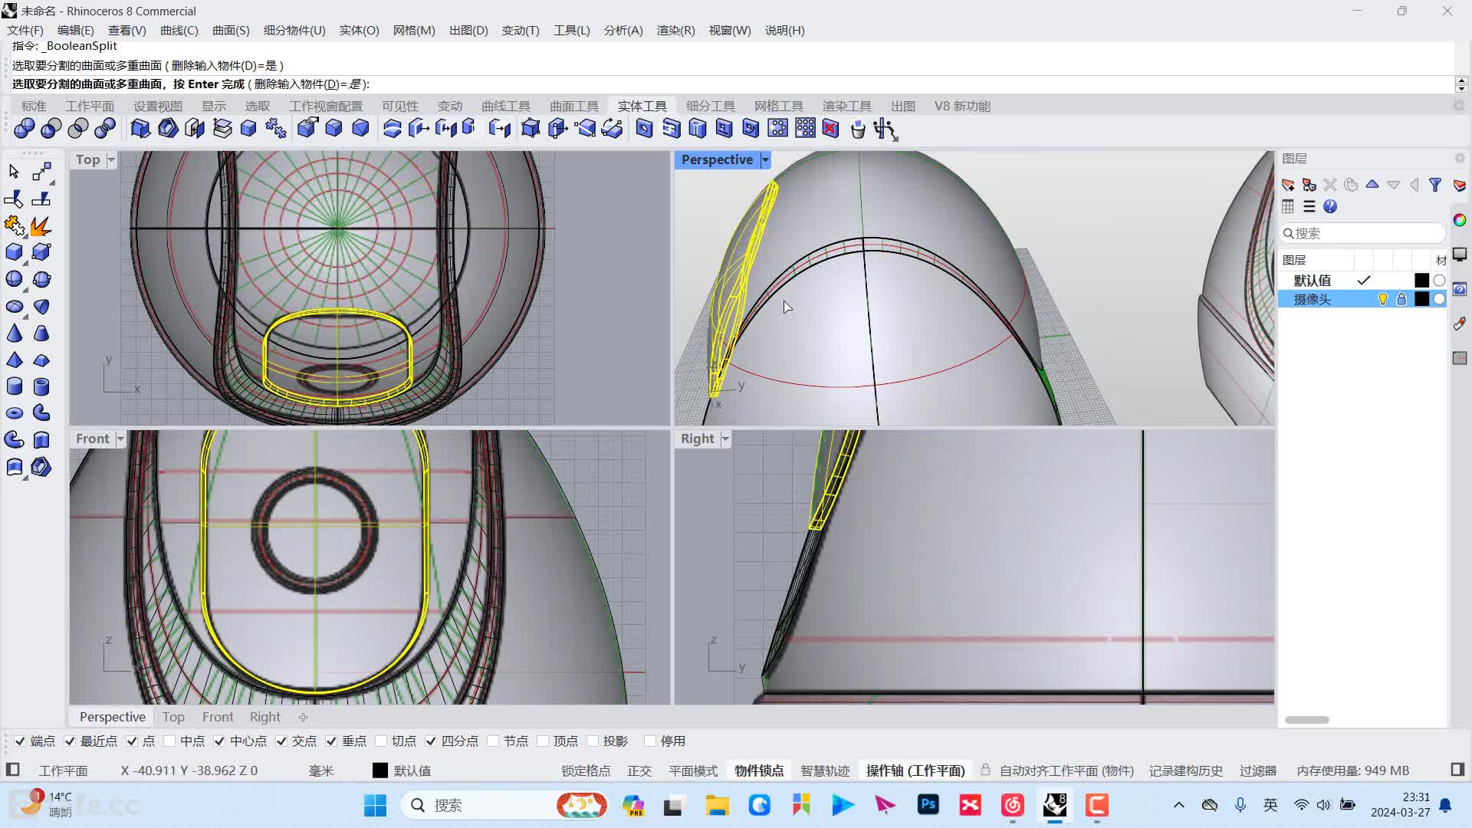The height and width of the screenshot is (828, 1472).
Task: Click the layers panel horizontal scrollbar
Action: click(1307, 720)
